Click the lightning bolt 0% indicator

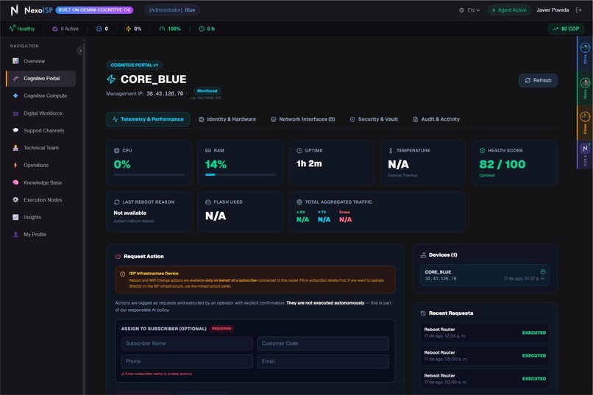click(x=129, y=29)
